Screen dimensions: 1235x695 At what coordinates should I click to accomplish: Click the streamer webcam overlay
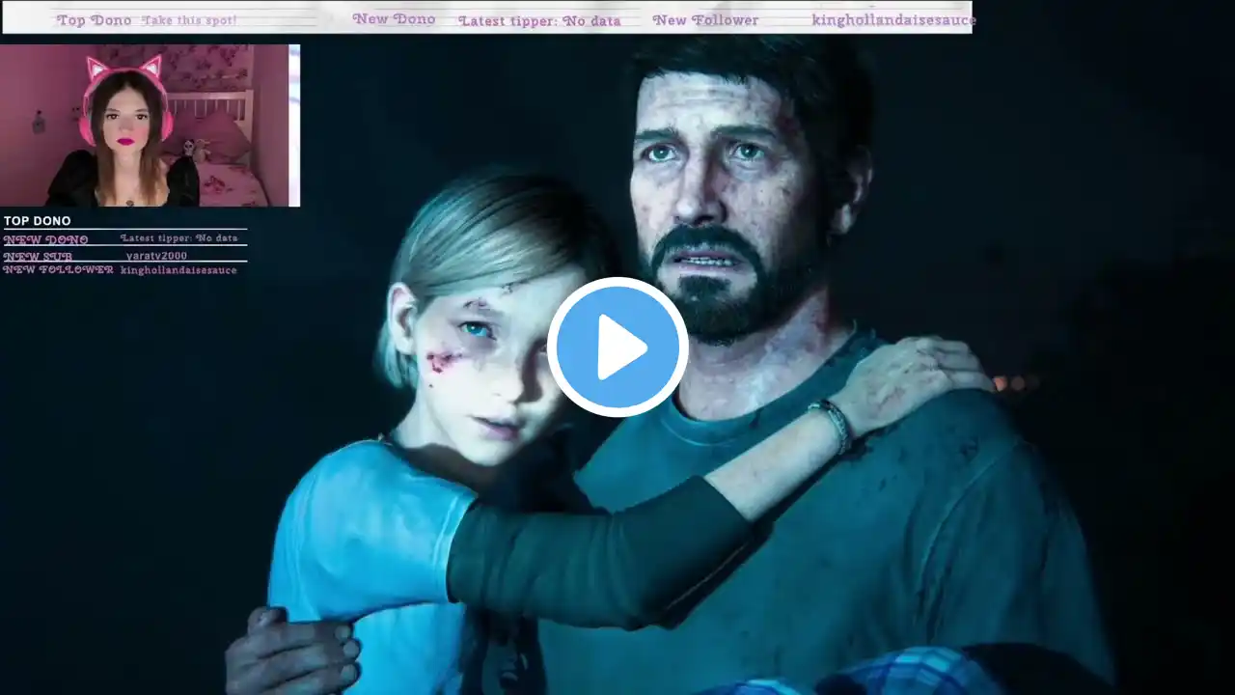pos(150,125)
